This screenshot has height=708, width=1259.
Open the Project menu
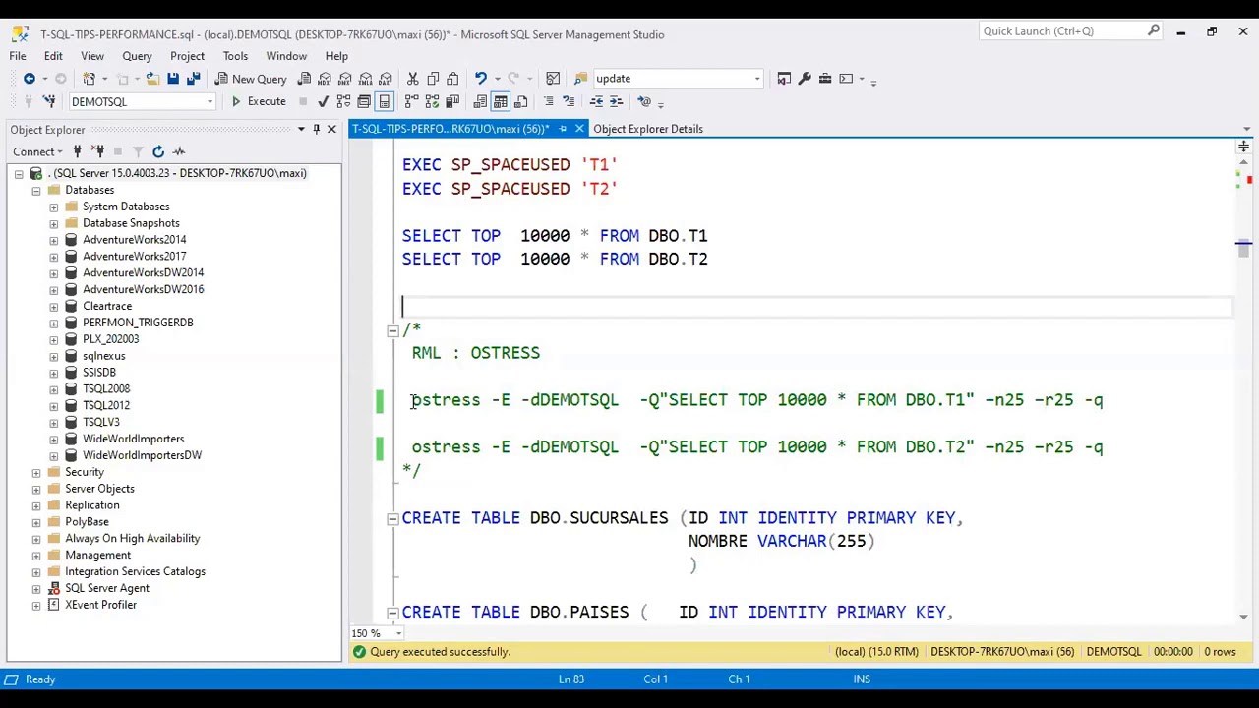click(x=187, y=56)
